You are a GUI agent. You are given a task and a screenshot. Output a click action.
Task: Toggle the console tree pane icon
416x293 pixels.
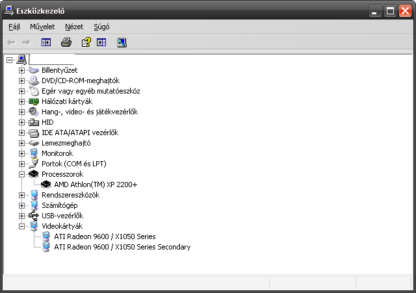click(x=46, y=42)
